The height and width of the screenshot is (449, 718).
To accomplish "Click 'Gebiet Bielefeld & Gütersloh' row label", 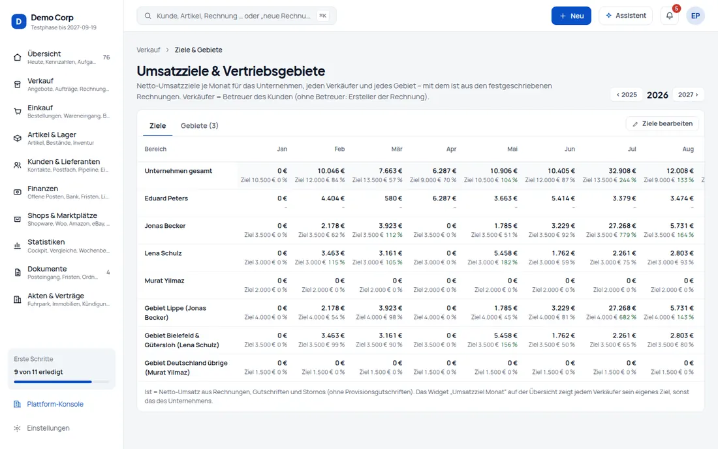I will coord(182,341).
